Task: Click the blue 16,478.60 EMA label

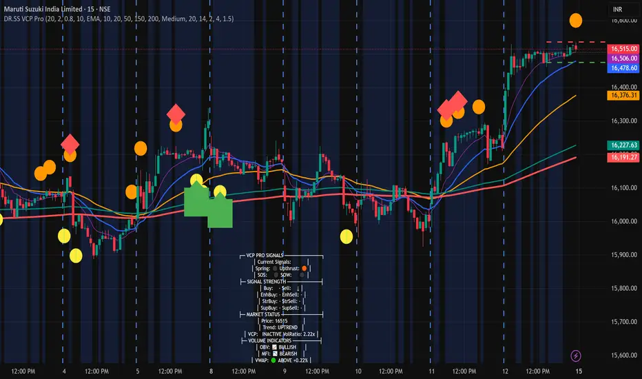Action: pyautogui.click(x=623, y=68)
